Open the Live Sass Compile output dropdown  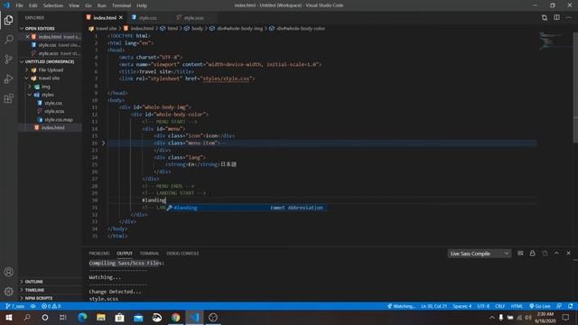click(480, 254)
